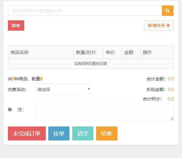
Task: Select the 散客 walk-in customer button
Action: [16, 25]
